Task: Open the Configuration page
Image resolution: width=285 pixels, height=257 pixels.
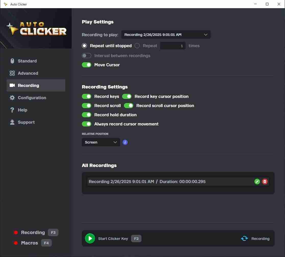Action: (x=32, y=98)
